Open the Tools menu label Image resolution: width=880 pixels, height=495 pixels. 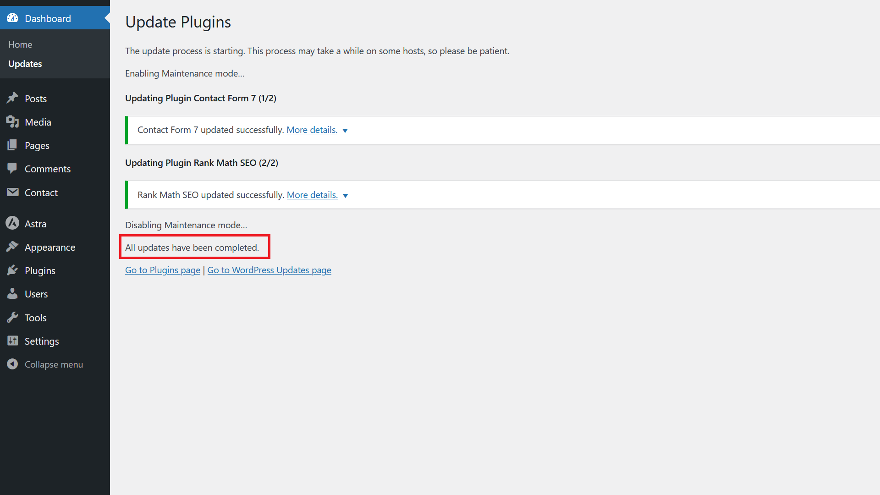(x=36, y=318)
